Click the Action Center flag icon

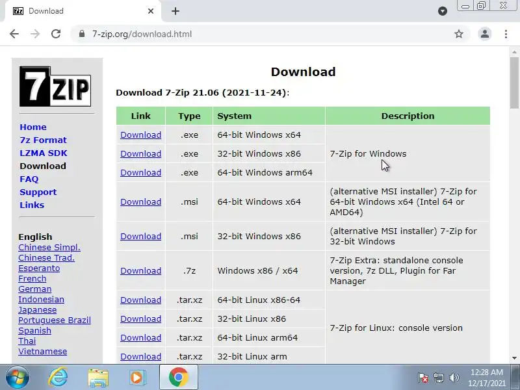(x=423, y=378)
